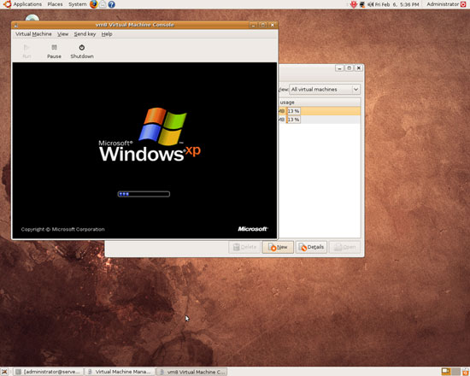Click the second workspace in workspace switcher
This screenshot has height=376, width=470.
point(456,372)
